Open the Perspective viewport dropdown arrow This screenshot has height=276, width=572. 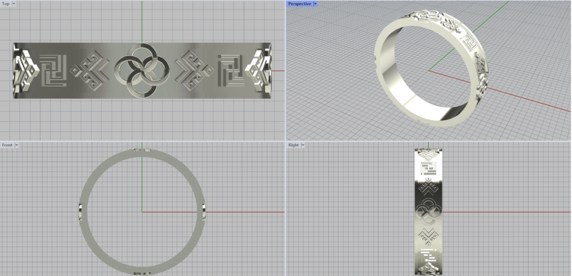[x=316, y=3]
